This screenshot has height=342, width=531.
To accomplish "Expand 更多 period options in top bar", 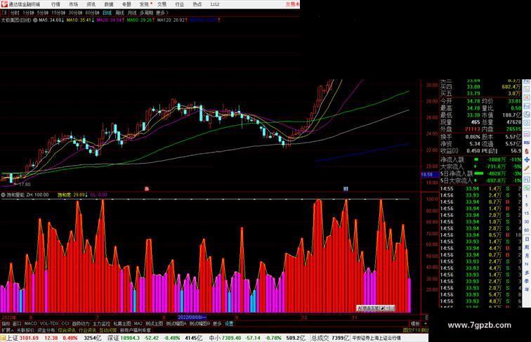I will click(x=162, y=13).
